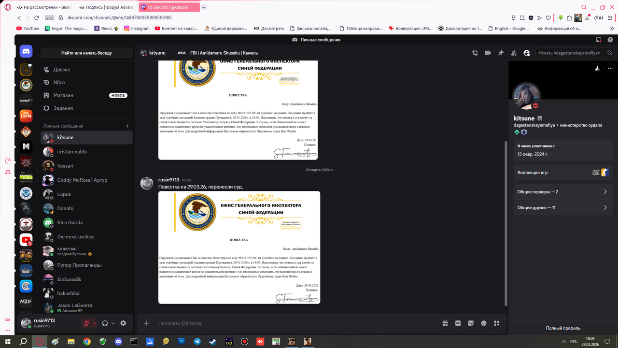This screenshot has height=348, width=618.
Task: Toggle headphones deafen button
Action: [x=105, y=323]
